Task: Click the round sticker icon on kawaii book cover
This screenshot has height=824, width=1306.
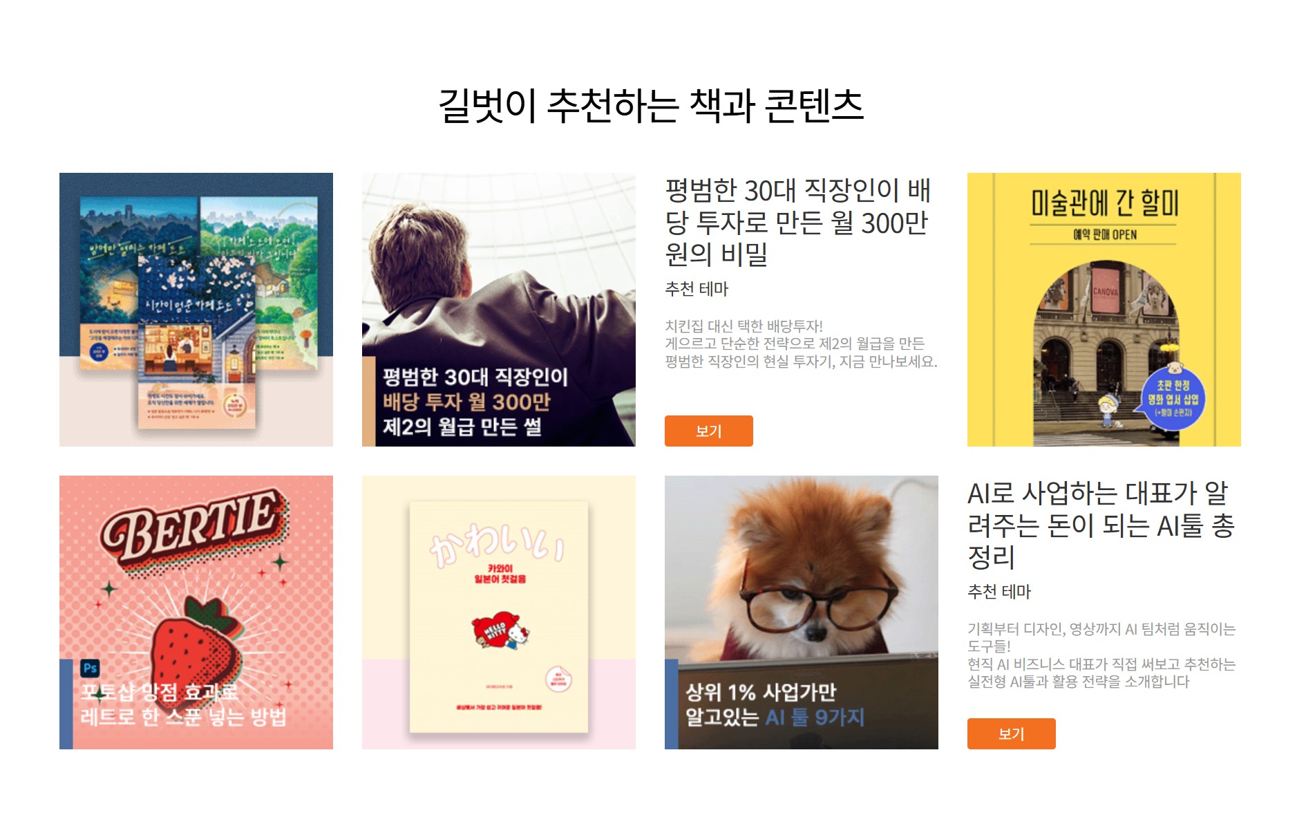Action: point(558,680)
